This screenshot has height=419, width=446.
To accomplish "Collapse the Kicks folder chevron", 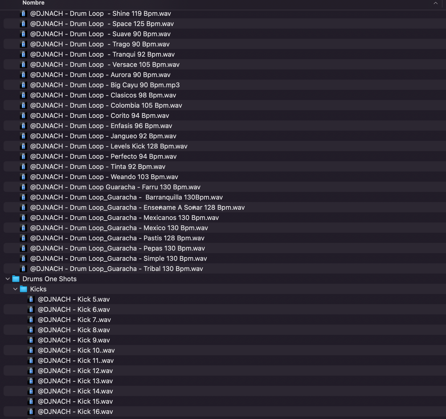I will point(15,289).
